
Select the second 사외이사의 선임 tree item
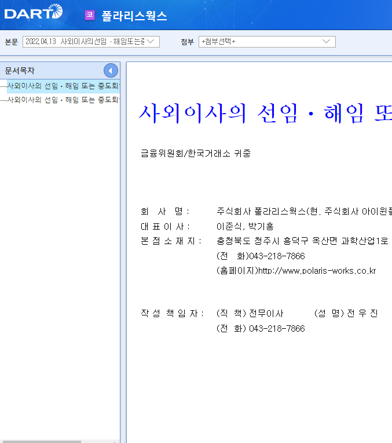click(63, 100)
